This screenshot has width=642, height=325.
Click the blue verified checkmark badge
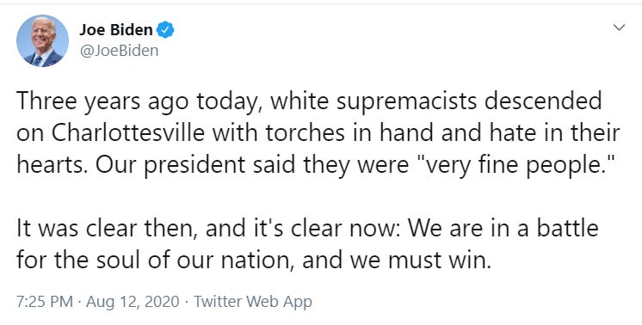pyautogui.click(x=165, y=30)
